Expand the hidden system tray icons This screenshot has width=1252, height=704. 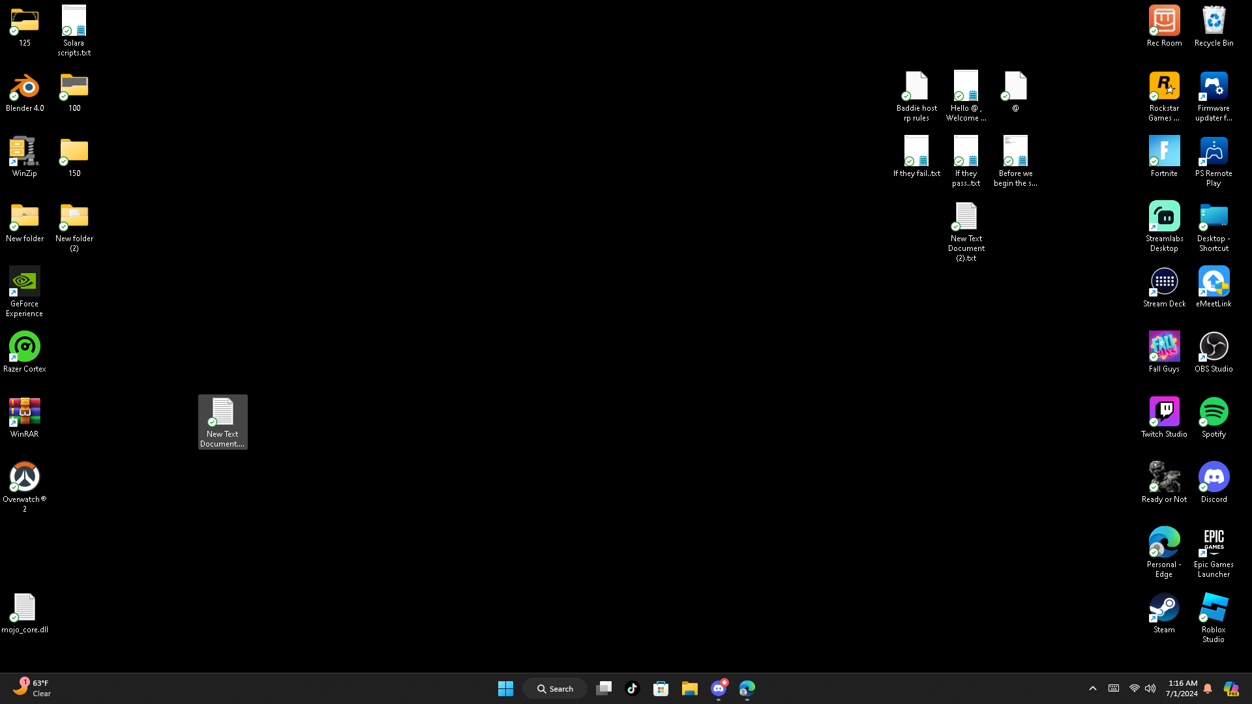[1093, 688]
